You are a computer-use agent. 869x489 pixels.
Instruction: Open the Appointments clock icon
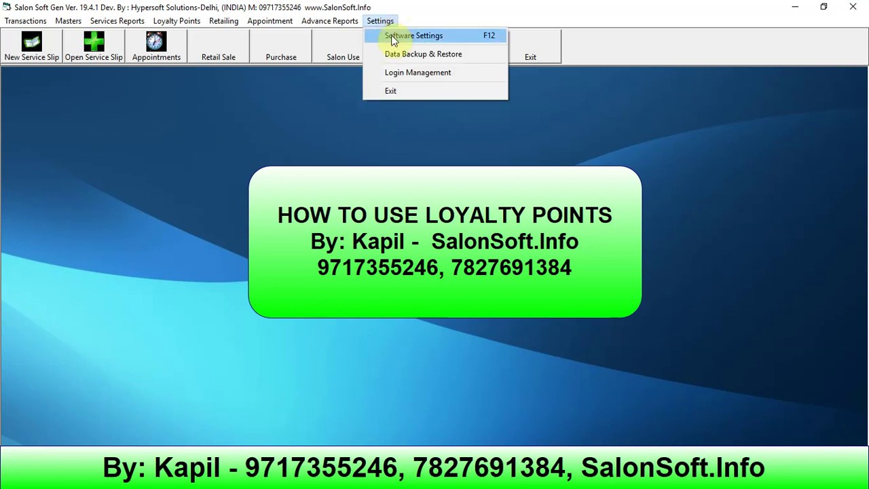click(x=156, y=47)
